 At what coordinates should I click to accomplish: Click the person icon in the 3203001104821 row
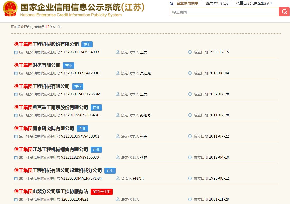[118, 199]
